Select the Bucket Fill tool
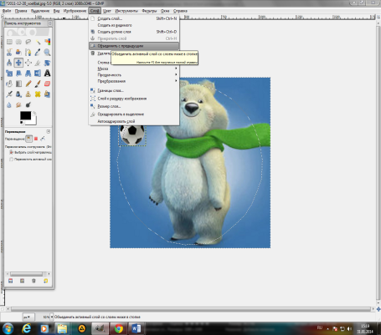381x335 pixels. point(9,84)
